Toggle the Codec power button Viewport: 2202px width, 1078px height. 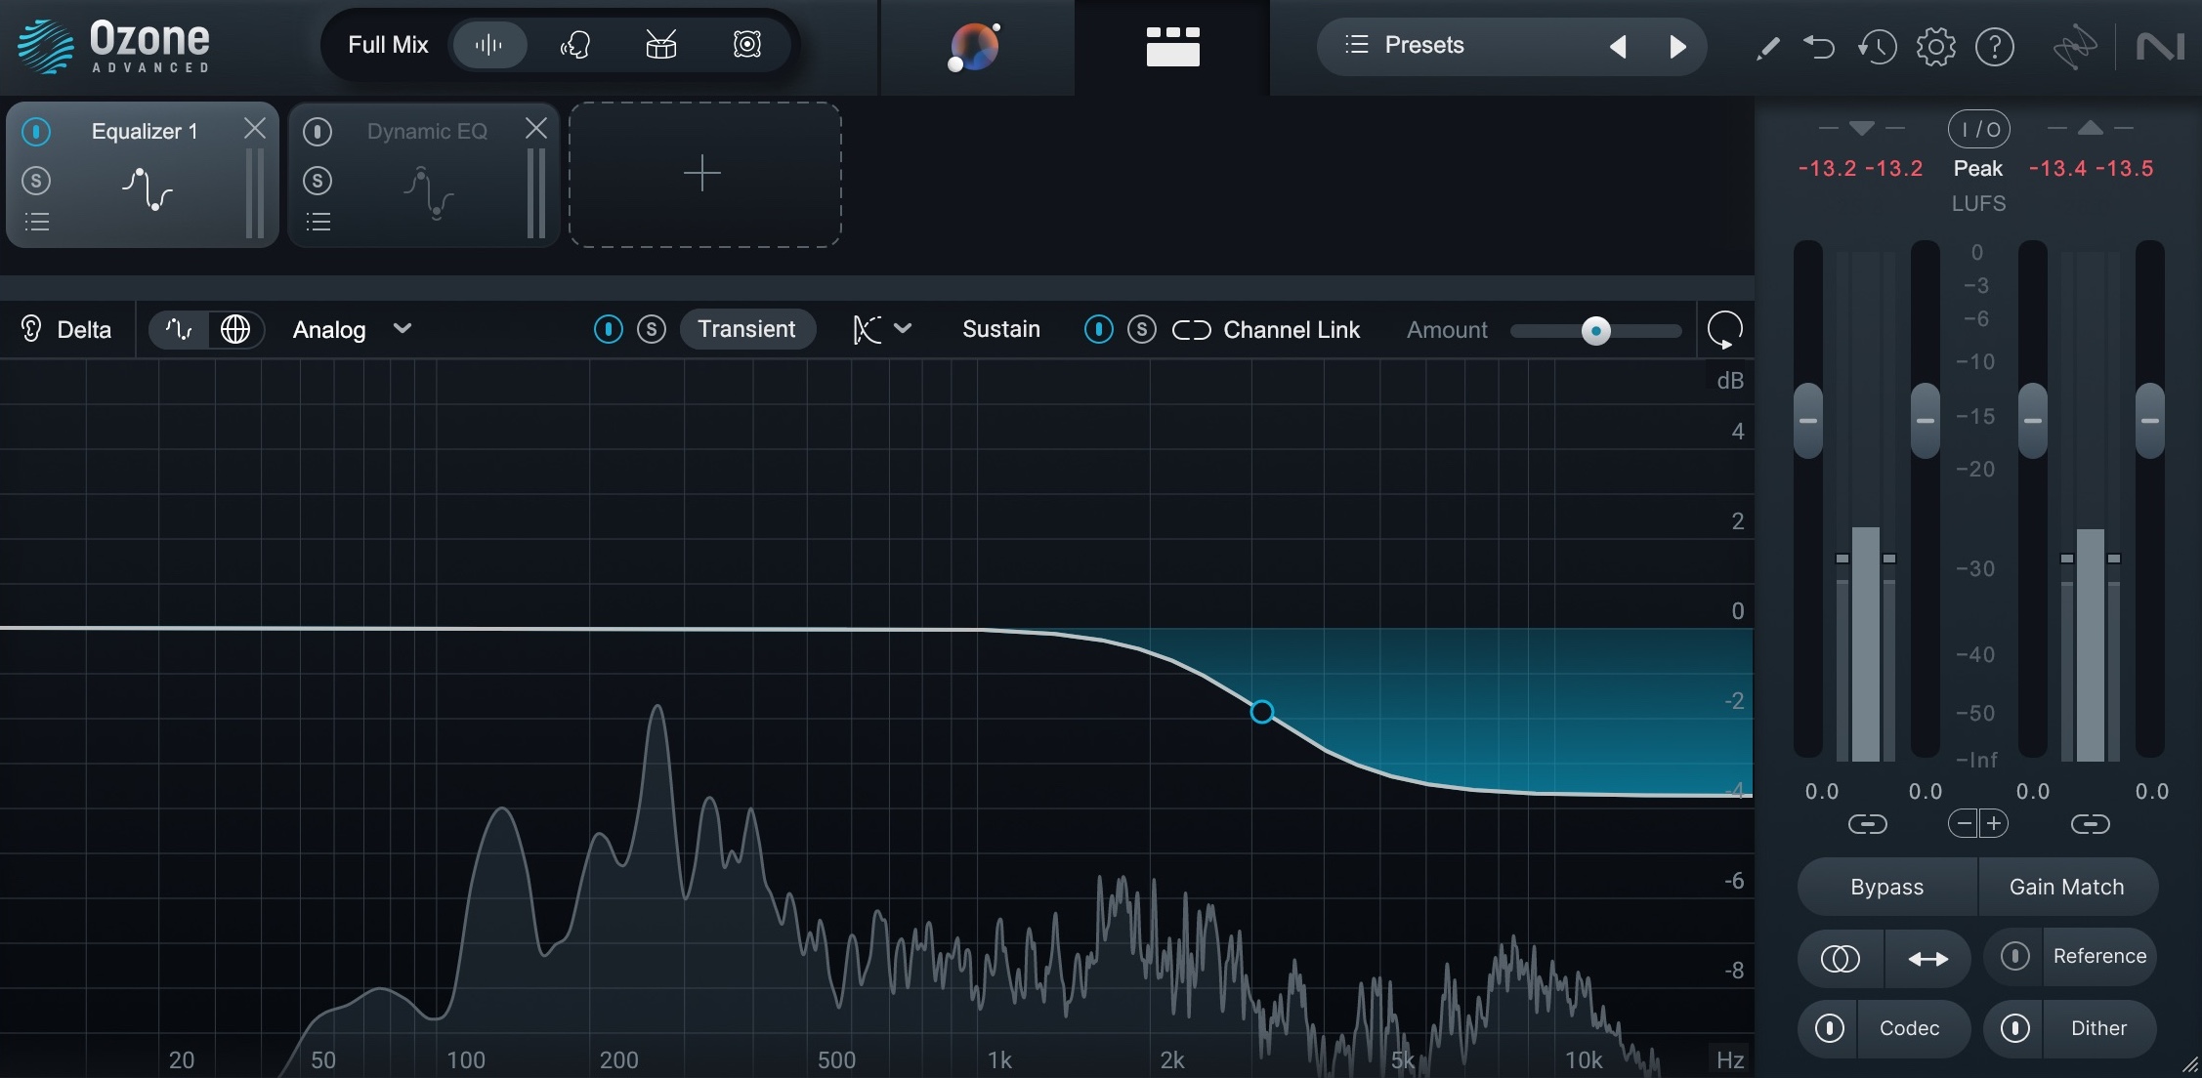(x=1829, y=1028)
